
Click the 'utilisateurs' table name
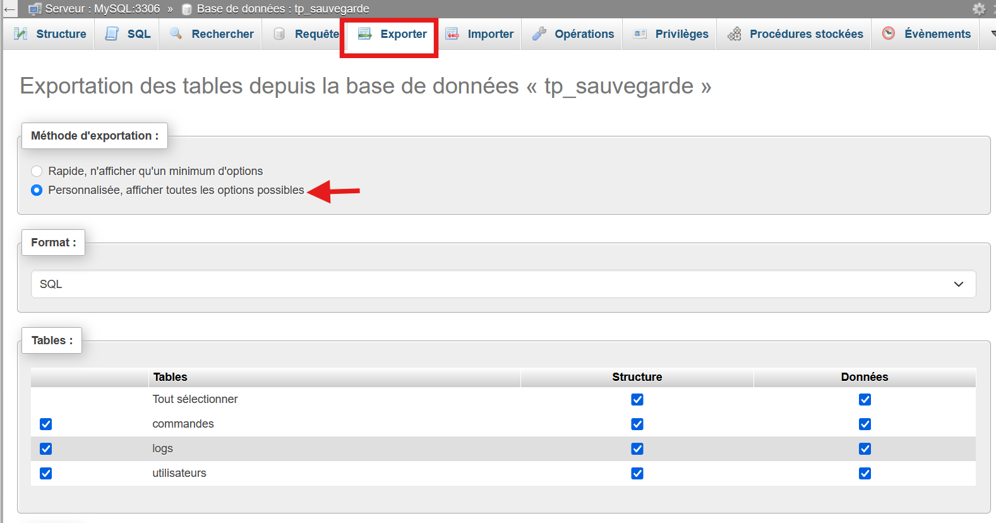[x=179, y=473]
